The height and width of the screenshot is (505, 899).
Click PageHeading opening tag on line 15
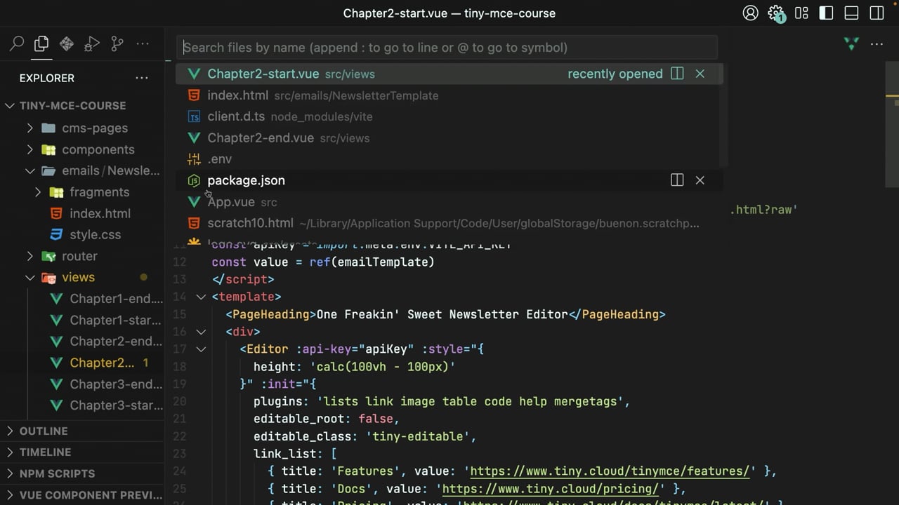point(271,314)
